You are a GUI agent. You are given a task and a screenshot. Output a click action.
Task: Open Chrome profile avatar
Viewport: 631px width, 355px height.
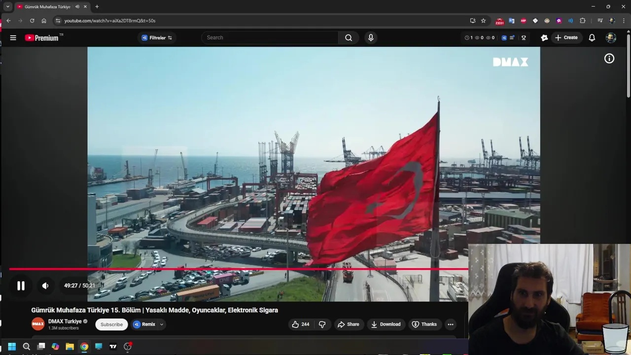pos(612,21)
